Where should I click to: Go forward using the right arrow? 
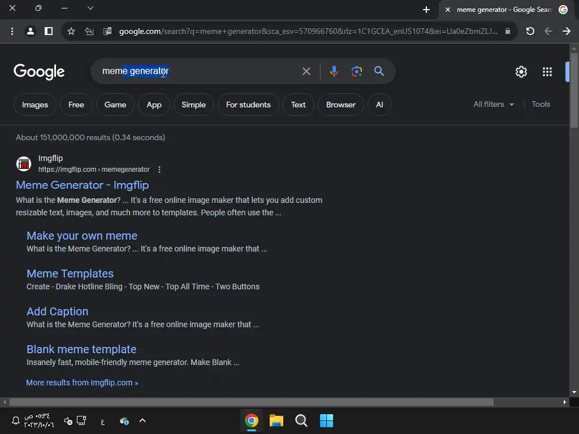[x=567, y=32]
